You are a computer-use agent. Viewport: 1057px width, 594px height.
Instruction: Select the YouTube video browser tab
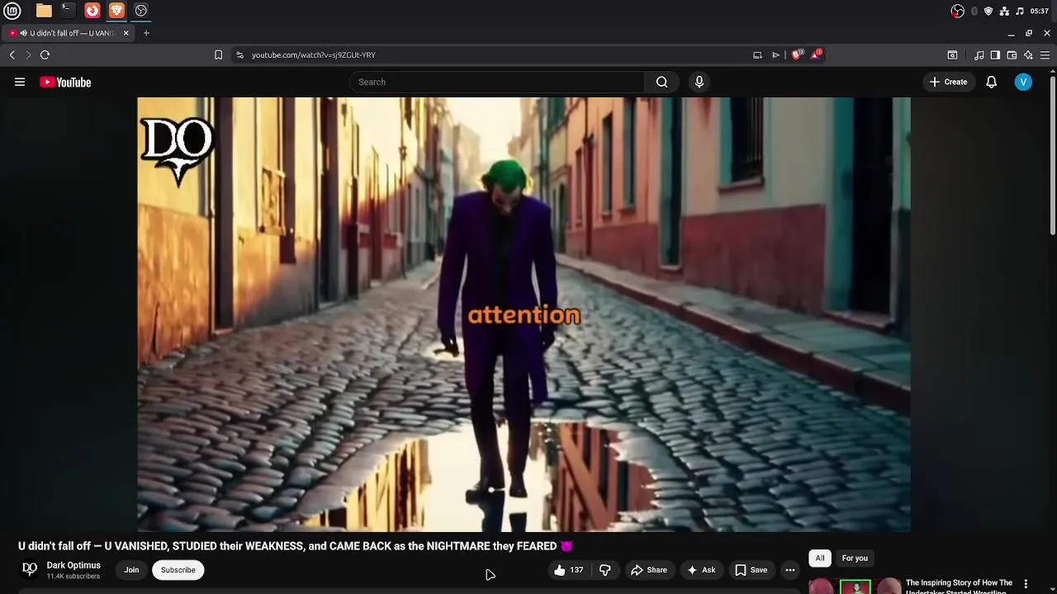(x=66, y=33)
